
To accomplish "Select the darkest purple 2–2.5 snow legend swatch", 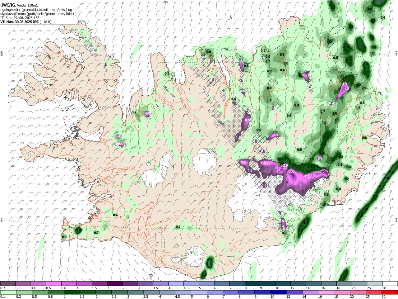I will [x=115, y=284].
